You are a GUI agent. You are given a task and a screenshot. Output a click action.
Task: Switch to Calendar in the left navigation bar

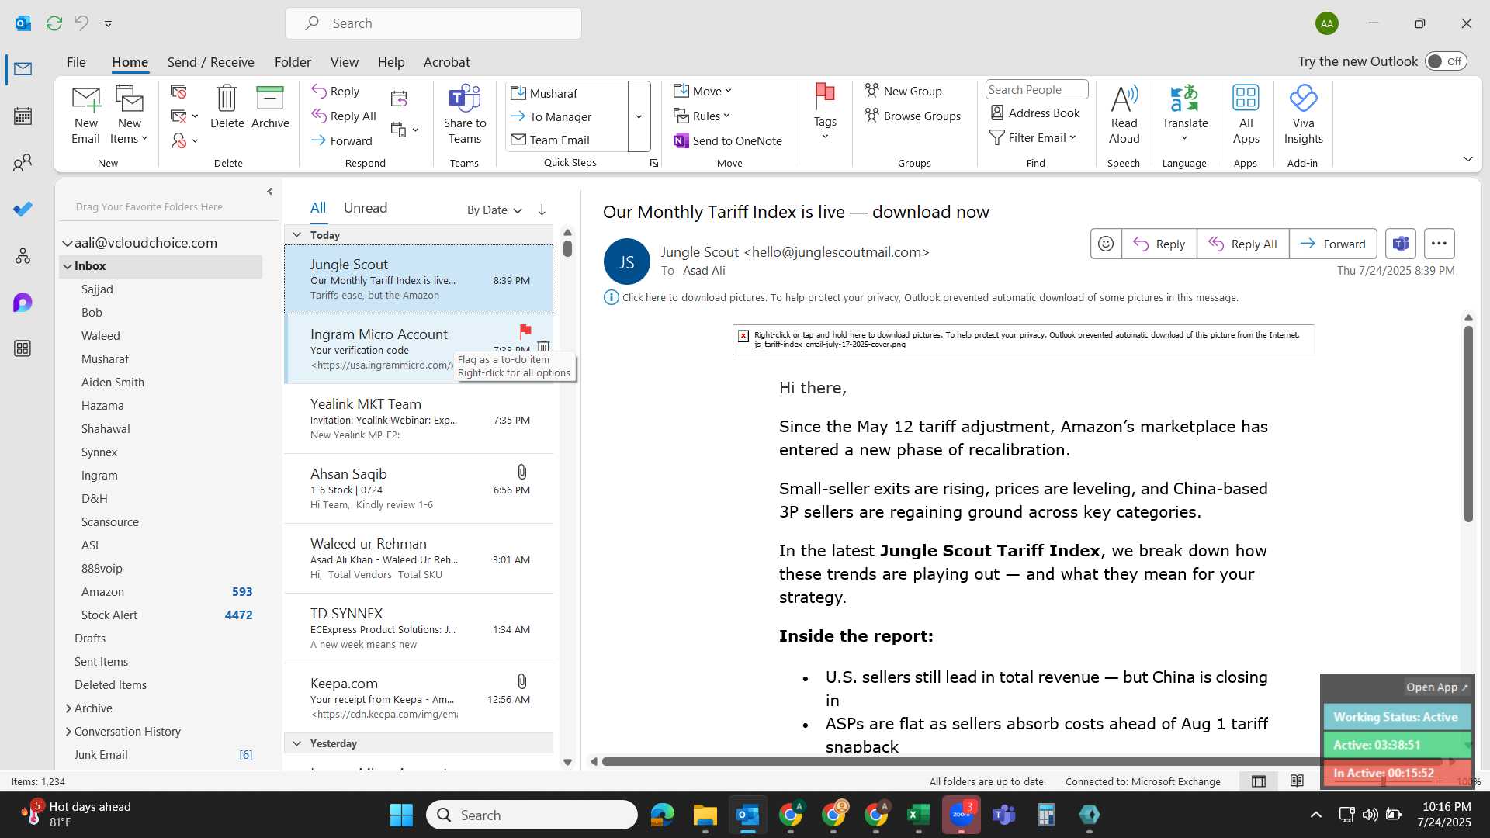23,116
